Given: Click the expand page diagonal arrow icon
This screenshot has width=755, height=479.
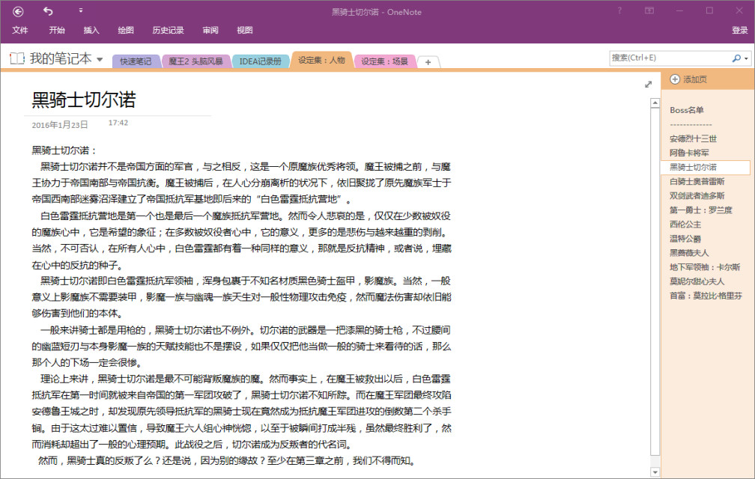Looking at the screenshot, I should click(x=649, y=85).
